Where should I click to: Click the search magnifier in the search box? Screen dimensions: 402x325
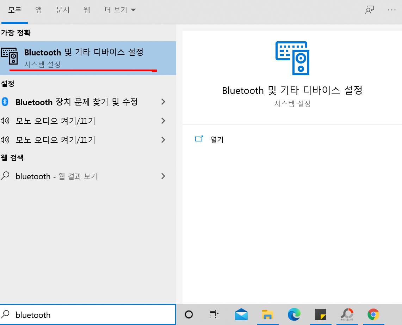pyautogui.click(x=5, y=314)
